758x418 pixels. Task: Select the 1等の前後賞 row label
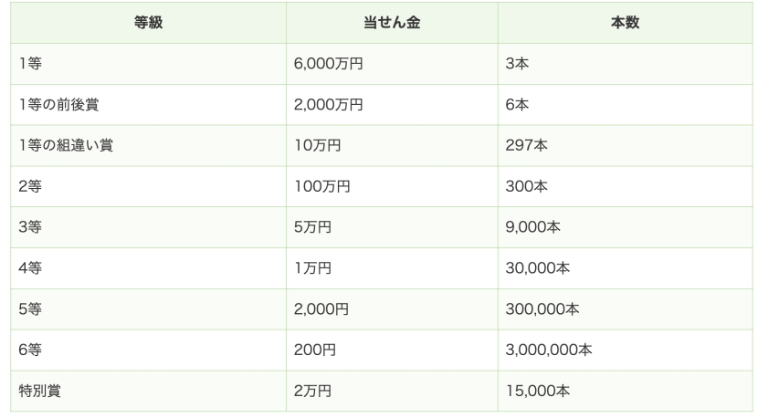click(59, 105)
